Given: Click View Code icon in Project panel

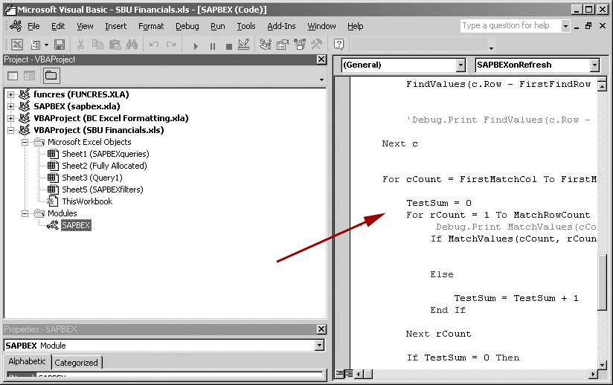Looking at the screenshot, I should click(13, 76).
